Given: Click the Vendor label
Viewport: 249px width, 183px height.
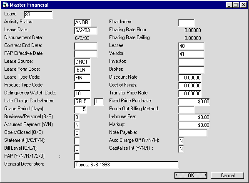Looking at the screenshot, I should tap(117, 53).
